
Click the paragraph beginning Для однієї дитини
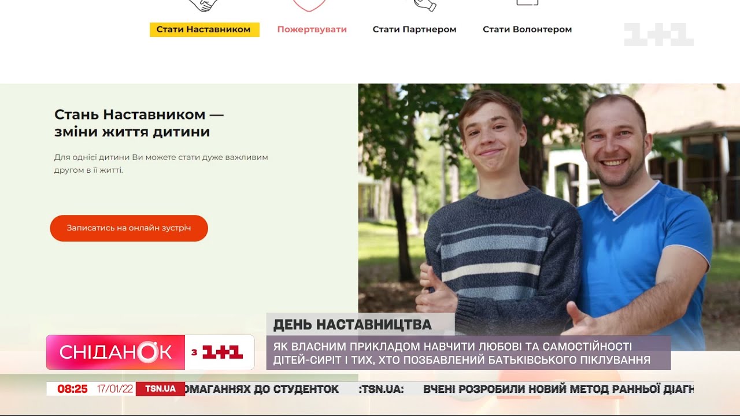coord(161,164)
